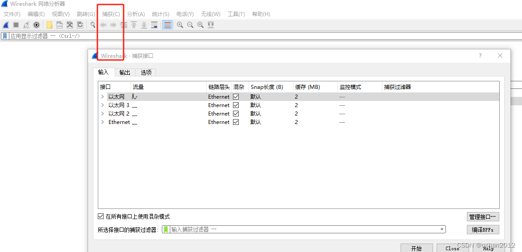
Task: Click the resize columns icon
Action: (211, 25)
